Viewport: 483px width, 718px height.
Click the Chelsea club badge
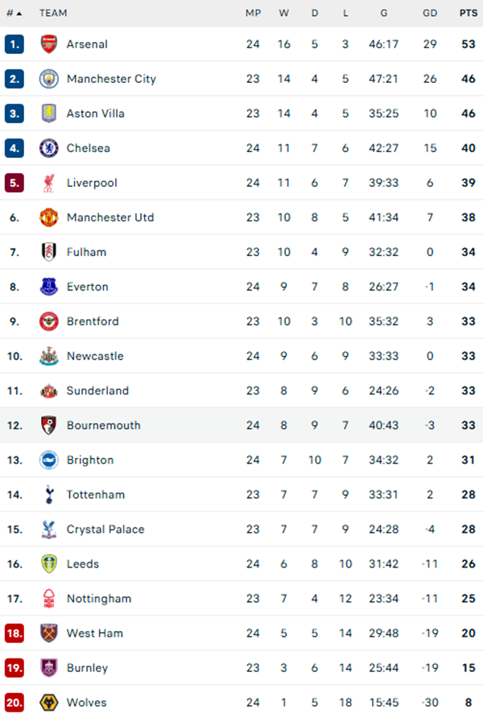click(48, 148)
